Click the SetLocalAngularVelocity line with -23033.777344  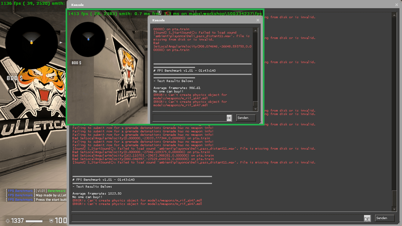[x=141, y=138]
